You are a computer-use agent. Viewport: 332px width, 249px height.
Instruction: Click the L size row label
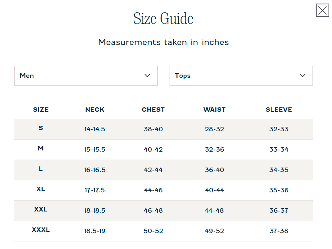click(x=41, y=169)
